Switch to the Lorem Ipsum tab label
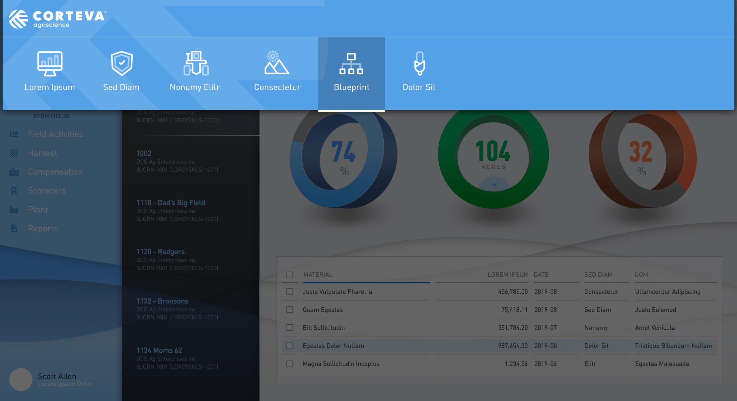 [50, 87]
